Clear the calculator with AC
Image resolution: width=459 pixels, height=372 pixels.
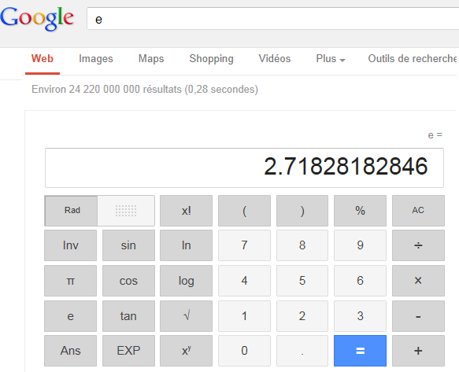pyautogui.click(x=418, y=211)
